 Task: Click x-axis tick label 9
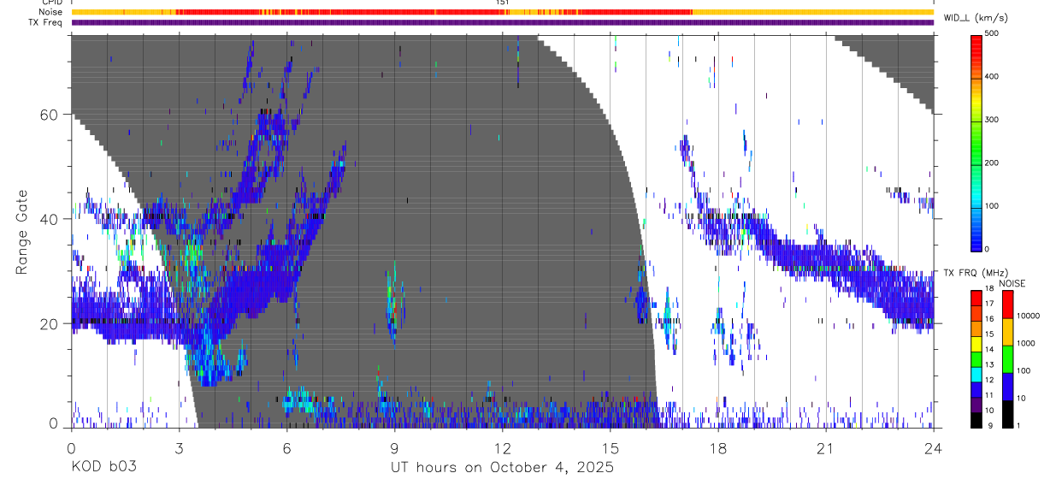click(x=394, y=447)
